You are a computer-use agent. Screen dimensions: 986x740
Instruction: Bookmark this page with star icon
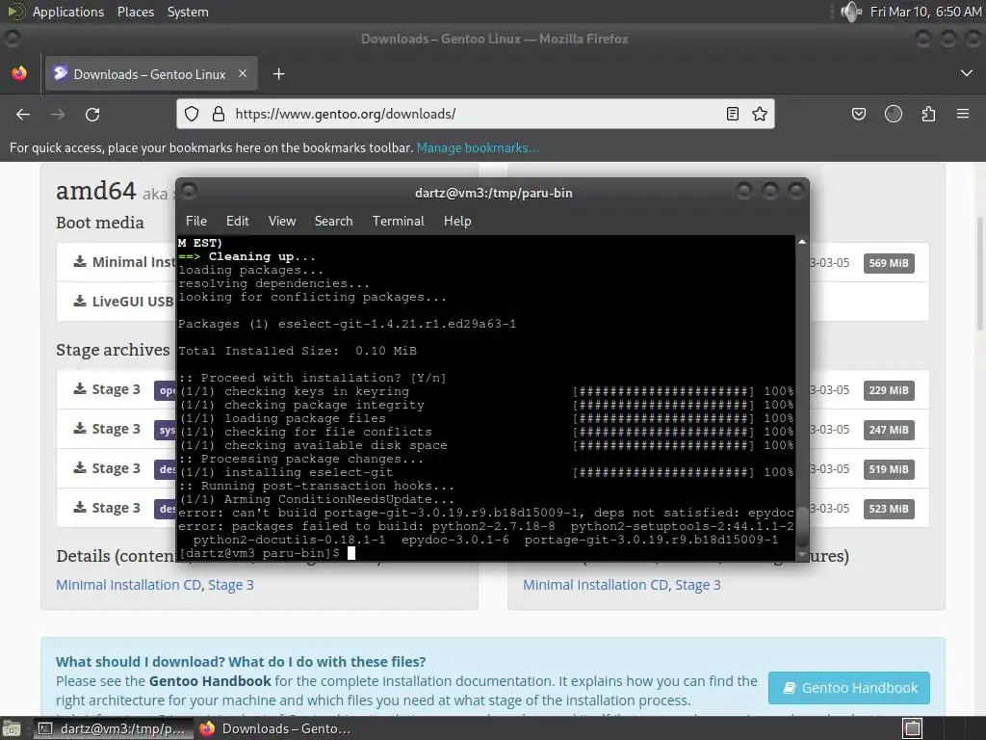tap(760, 114)
